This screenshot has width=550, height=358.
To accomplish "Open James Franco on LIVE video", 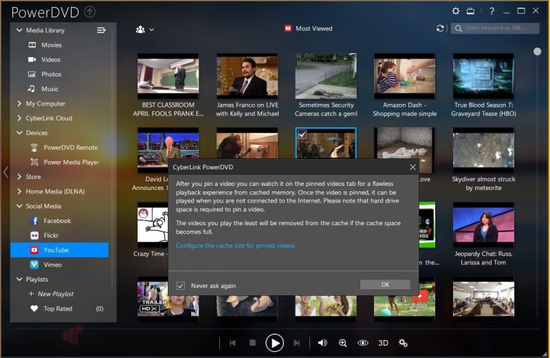I will pyautogui.click(x=247, y=76).
